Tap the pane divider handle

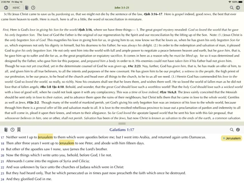[122, 123]
